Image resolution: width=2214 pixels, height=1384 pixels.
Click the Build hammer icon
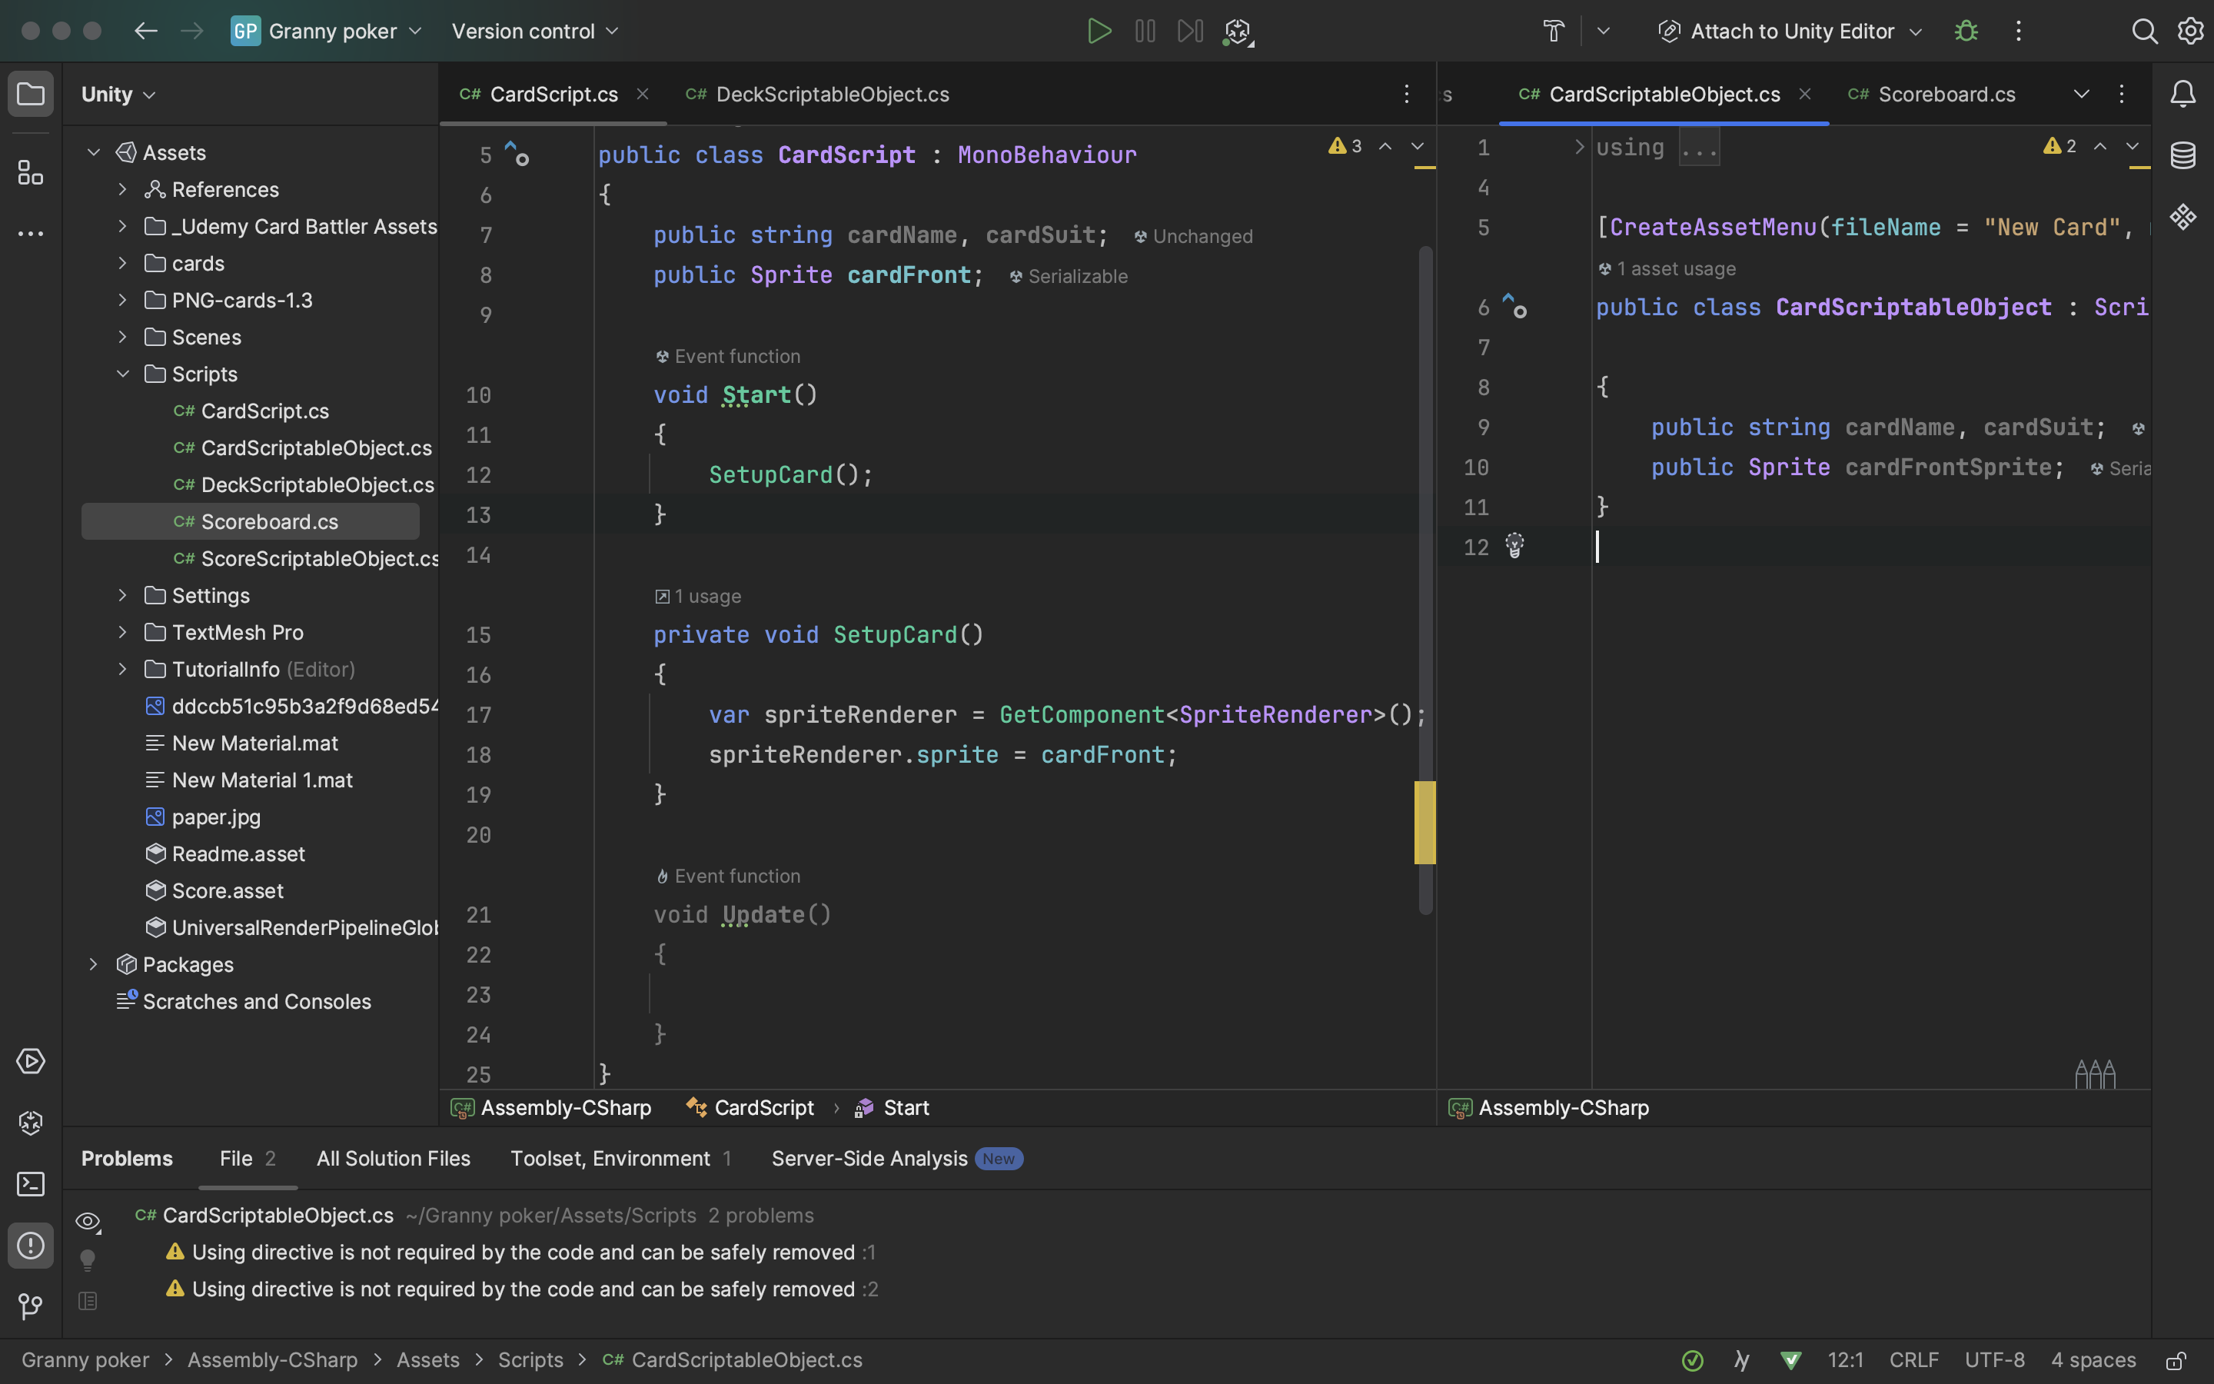click(1554, 31)
